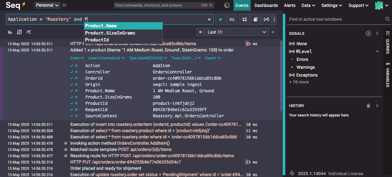Open 'Invoking action method OrdersController.AddItem()' event
Screen dimensions: 392x177
[x=120, y=143]
